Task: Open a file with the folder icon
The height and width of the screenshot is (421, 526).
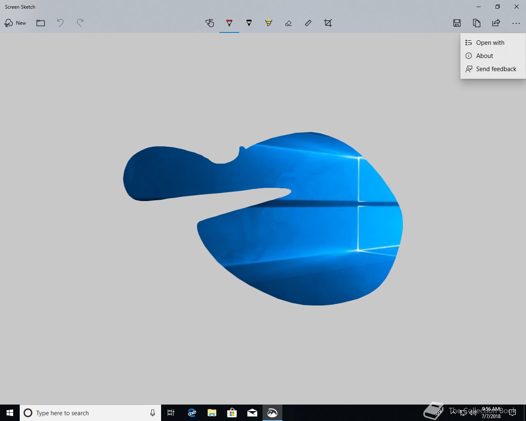Action: [41, 23]
